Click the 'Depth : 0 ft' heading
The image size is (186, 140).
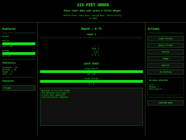pyautogui.click(x=91, y=29)
